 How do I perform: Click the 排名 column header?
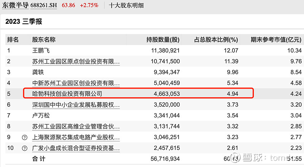pos(13,40)
